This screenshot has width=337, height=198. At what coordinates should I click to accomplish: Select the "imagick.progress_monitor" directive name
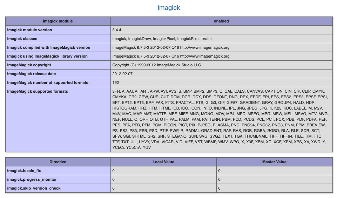[32, 179]
